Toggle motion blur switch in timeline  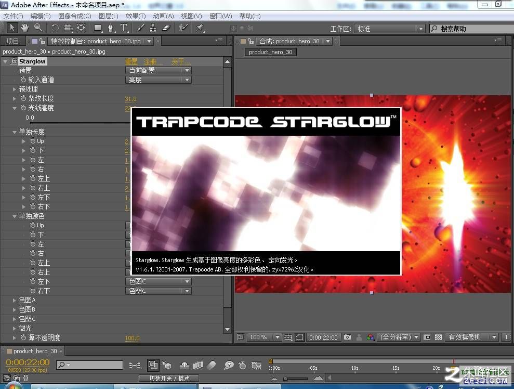pos(212,365)
